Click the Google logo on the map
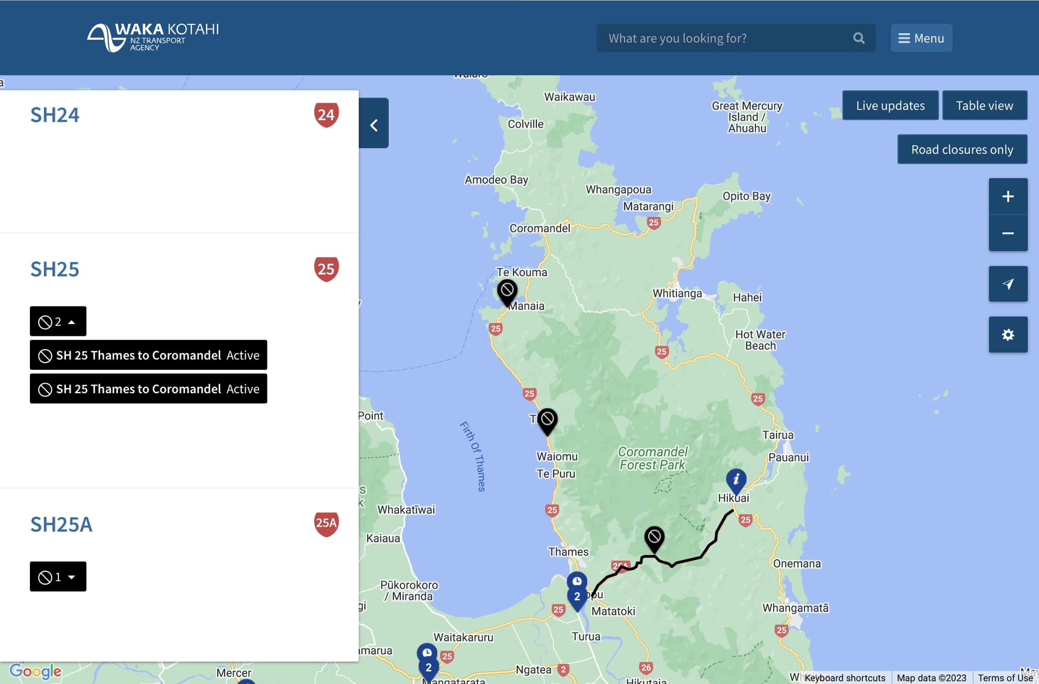The width and height of the screenshot is (1039, 684). (36, 671)
